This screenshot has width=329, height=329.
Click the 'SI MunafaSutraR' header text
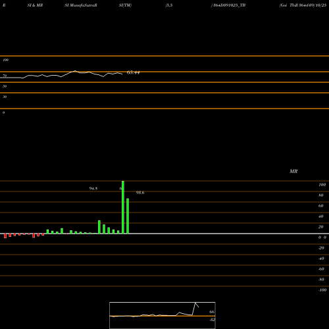pos(81,5)
